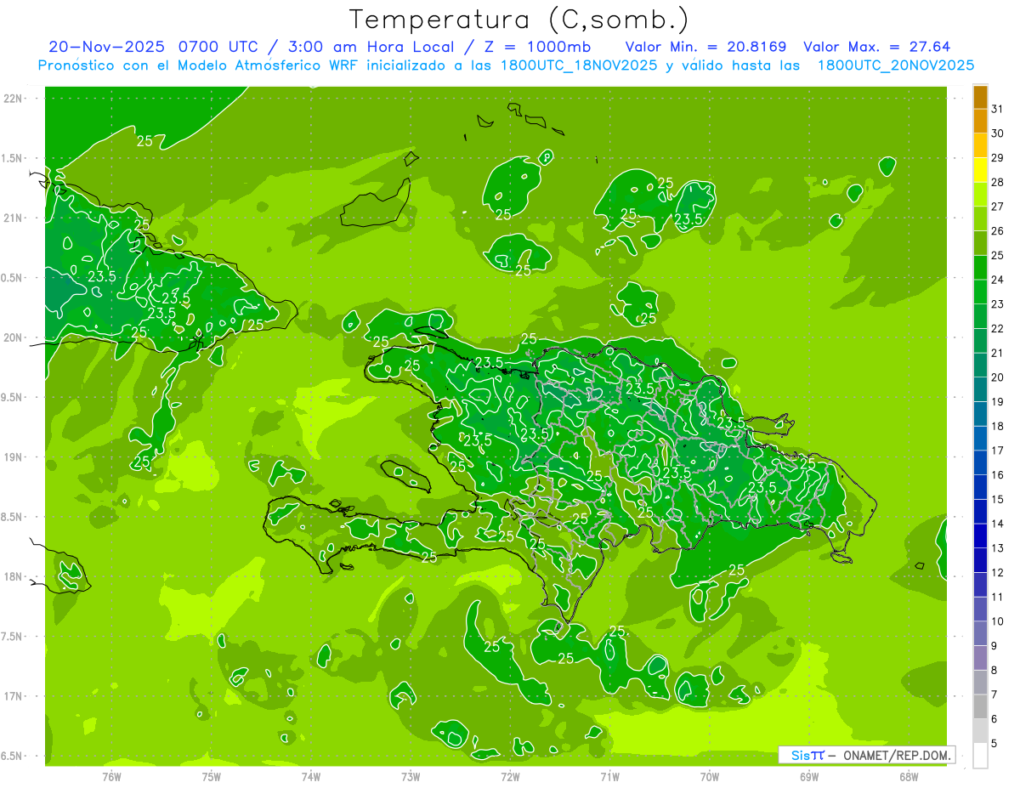Image resolution: width=1020 pixels, height=788 pixels.
Task: Click 'Valor Min. = 20.8169' text
Action: coord(705,47)
